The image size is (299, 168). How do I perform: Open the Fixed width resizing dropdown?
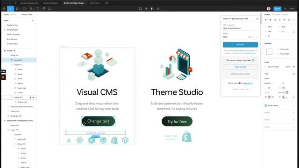tap(285, 49)
